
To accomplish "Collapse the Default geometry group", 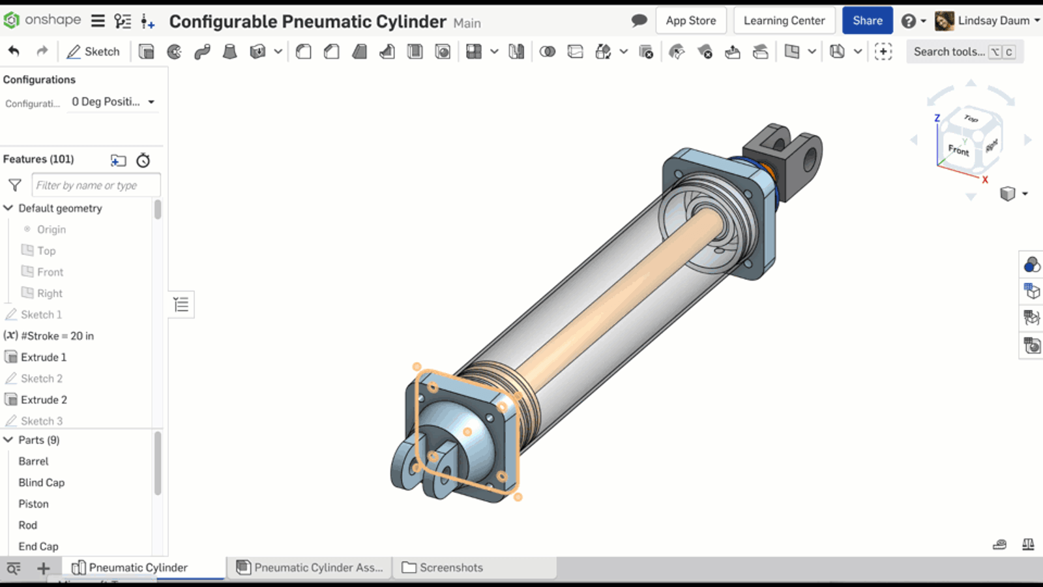I will point(8,208).
